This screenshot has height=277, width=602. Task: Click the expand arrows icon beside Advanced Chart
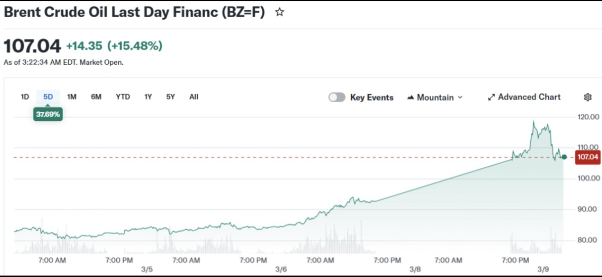coord(491,97)
